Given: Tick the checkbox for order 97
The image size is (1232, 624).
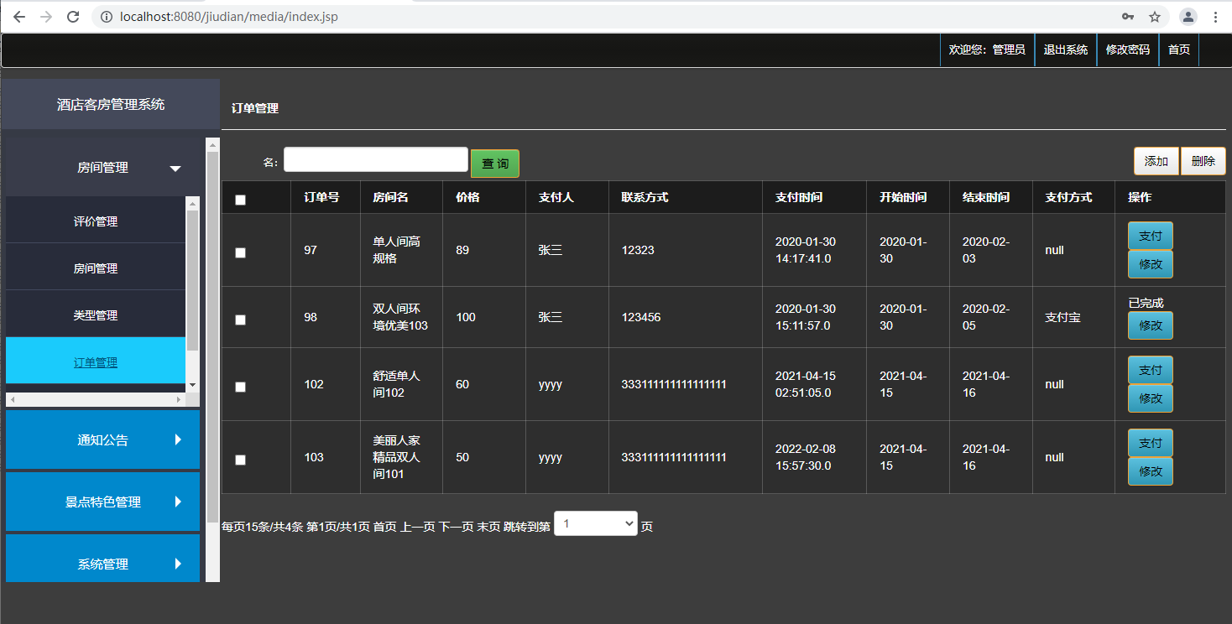Looking at the screenshot, I should pyautogui.click(x=241, y=252).
